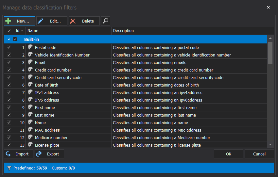Click the Postal code filter icon

coord(30,47)
